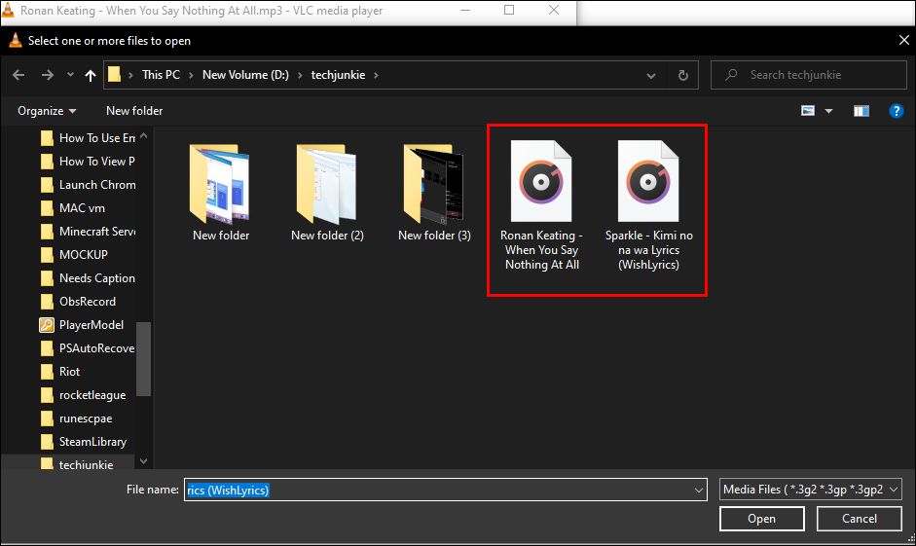Select the PlayerModel item
Screen dimensions: 916x546
(82, 325)
